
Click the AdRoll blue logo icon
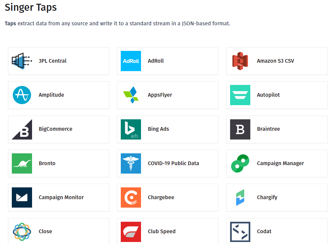pyautogui.click(x=131, y=61)
